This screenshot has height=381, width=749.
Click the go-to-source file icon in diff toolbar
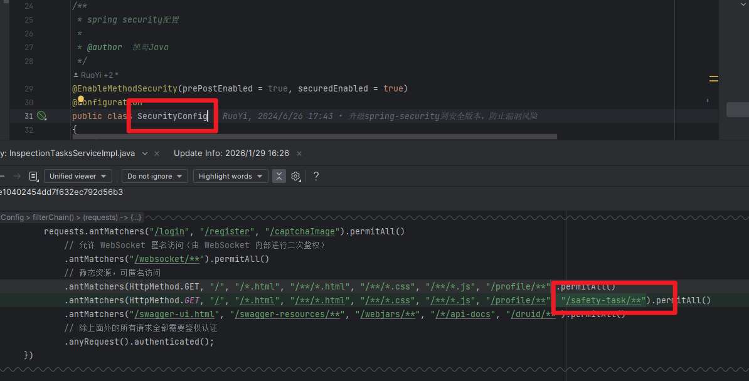tap(33, 177)
